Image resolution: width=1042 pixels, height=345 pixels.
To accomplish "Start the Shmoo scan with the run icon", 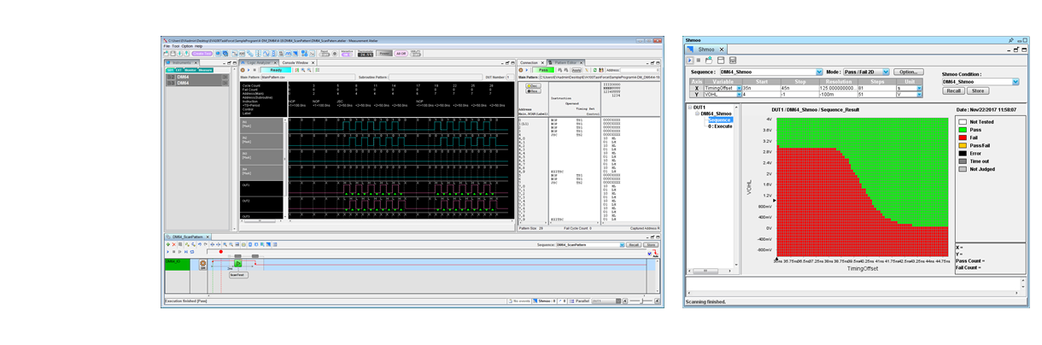I will [x=691, y=60].
